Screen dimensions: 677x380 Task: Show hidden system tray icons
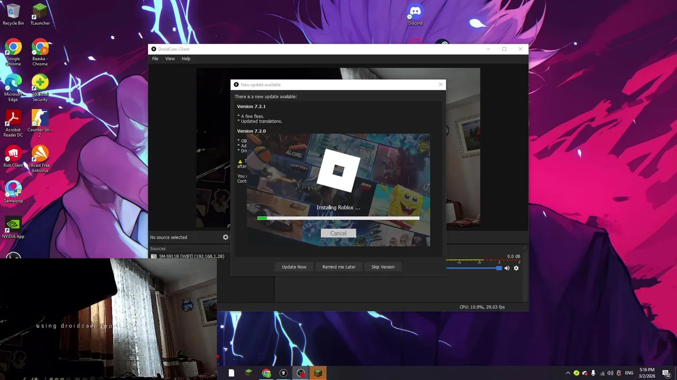coord(568,373)
